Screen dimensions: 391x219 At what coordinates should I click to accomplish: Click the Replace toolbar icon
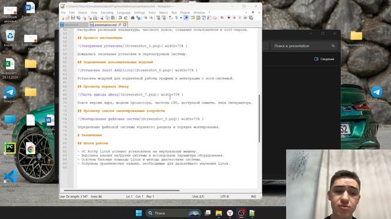point(139,18)
